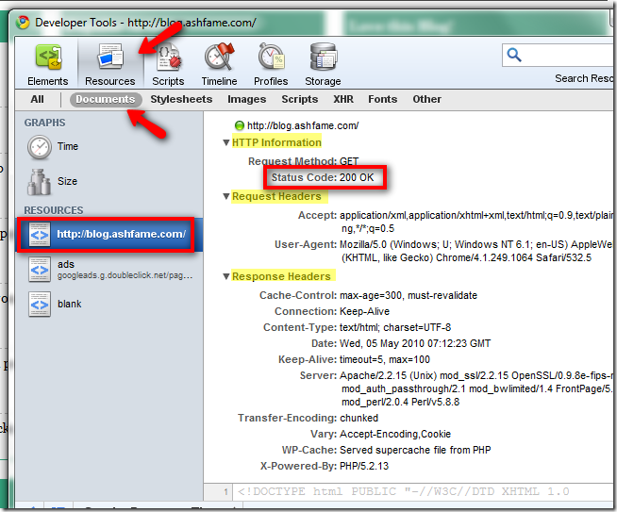Screen dimensions: 617x512
Task: Click the Keep-Alive timeout=5 value
Action: [x=385, y=360]
